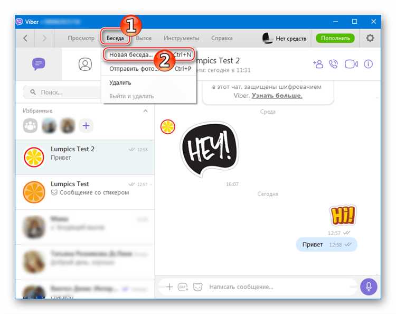
Task: Open settings gear icon
Action: pyautogui.click(x=370, y=38)
